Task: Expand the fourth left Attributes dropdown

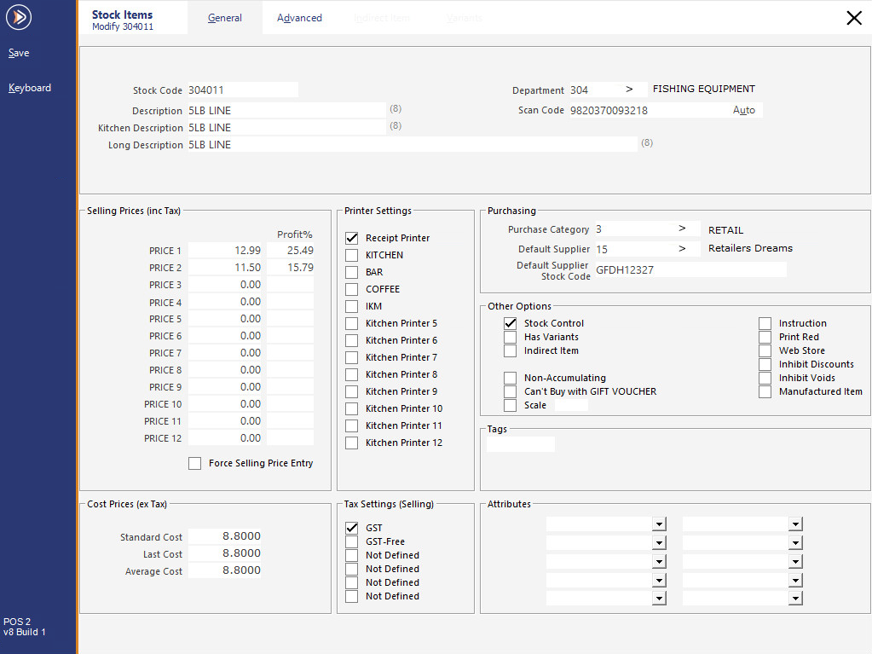Action: pyautogui.click(x=659, y=581)
